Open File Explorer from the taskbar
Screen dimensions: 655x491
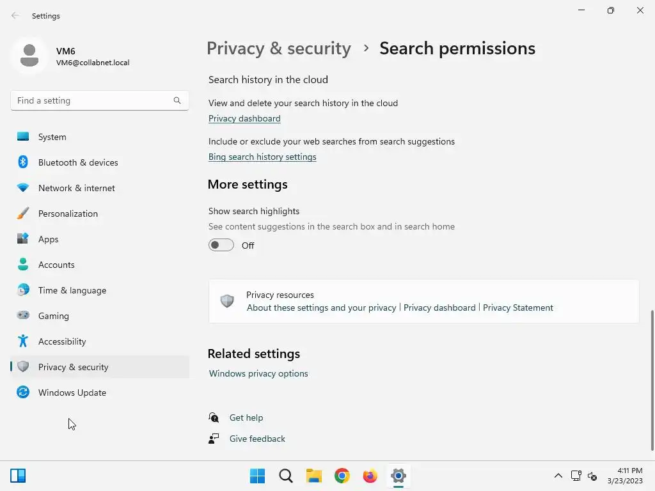pos(313,476)
